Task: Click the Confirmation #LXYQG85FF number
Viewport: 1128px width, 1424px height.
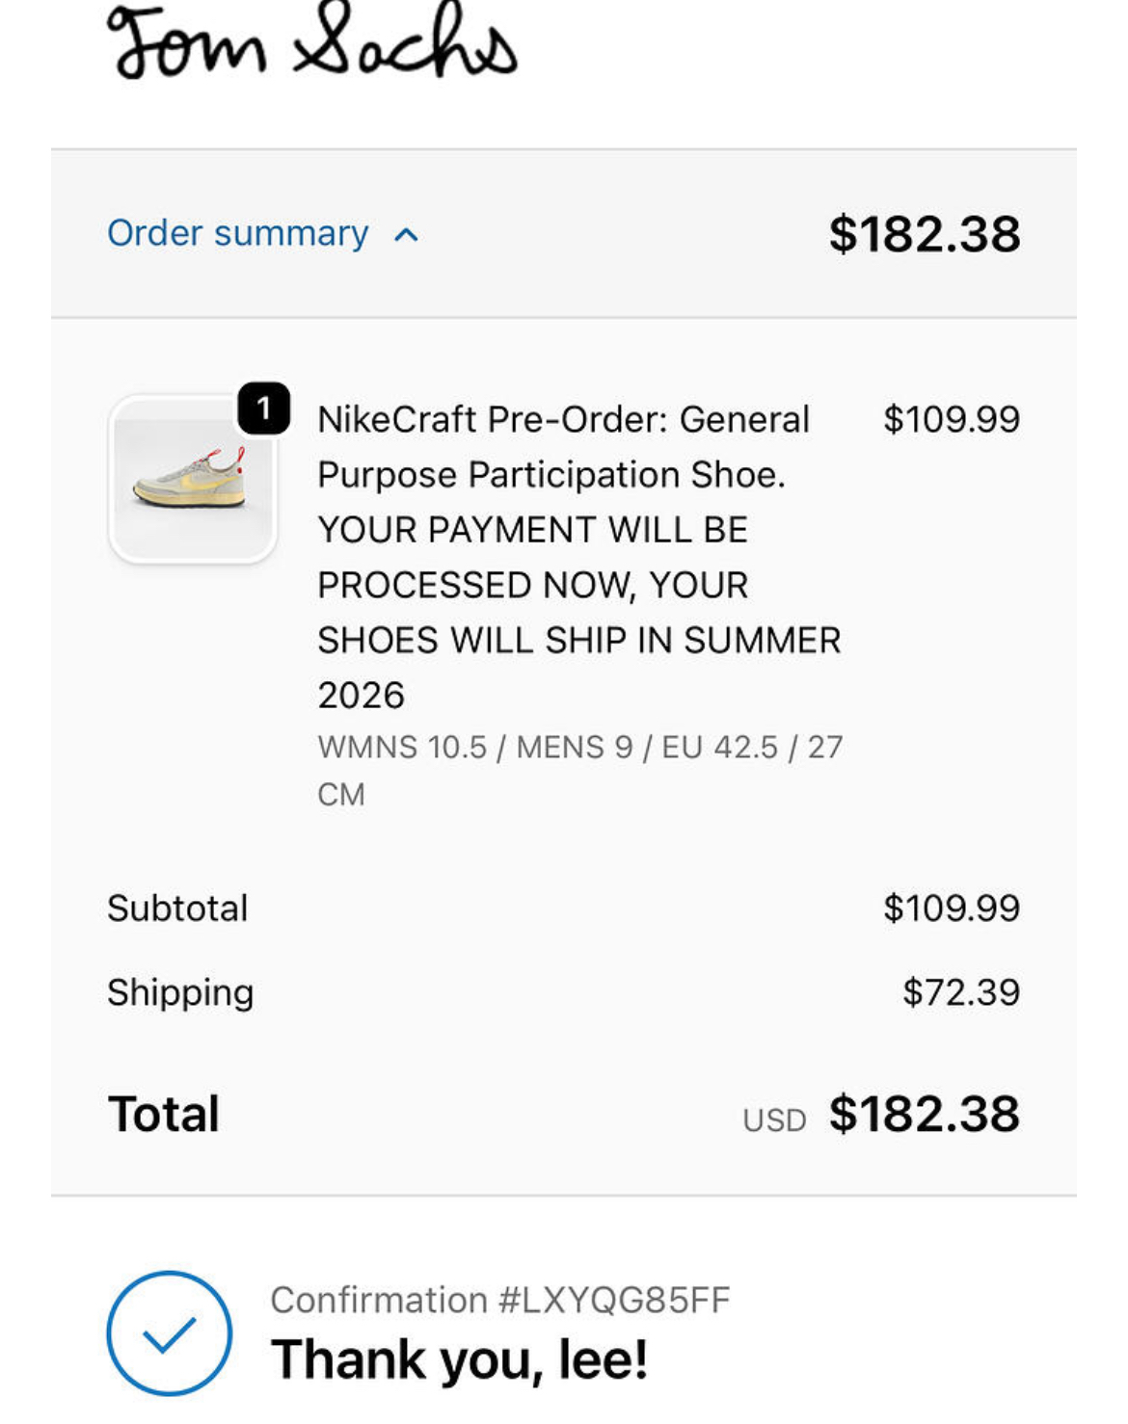Action: point(500,1300)
